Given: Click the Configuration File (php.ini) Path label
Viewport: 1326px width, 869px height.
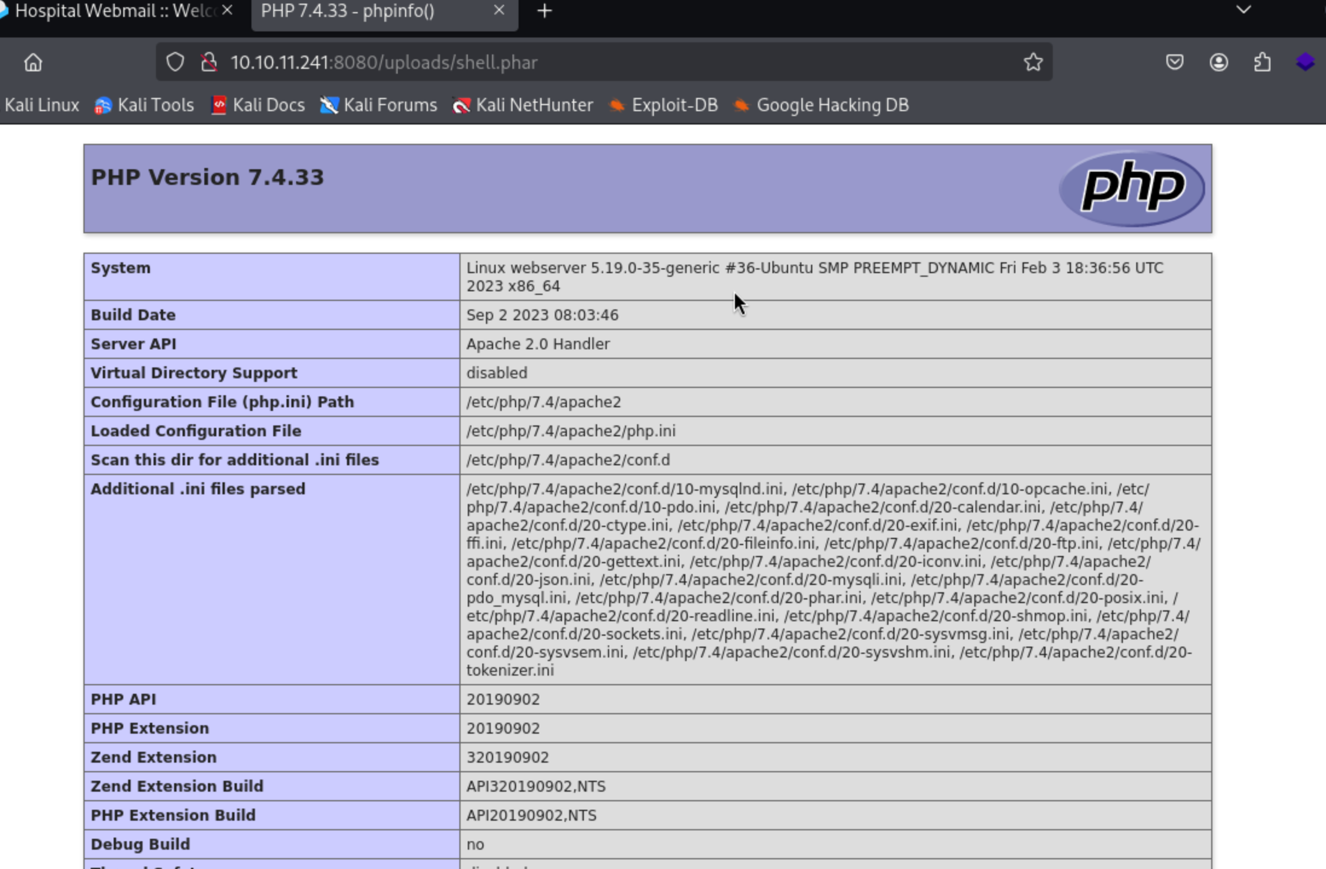Looking at the screenshot, I should point(222,402).
